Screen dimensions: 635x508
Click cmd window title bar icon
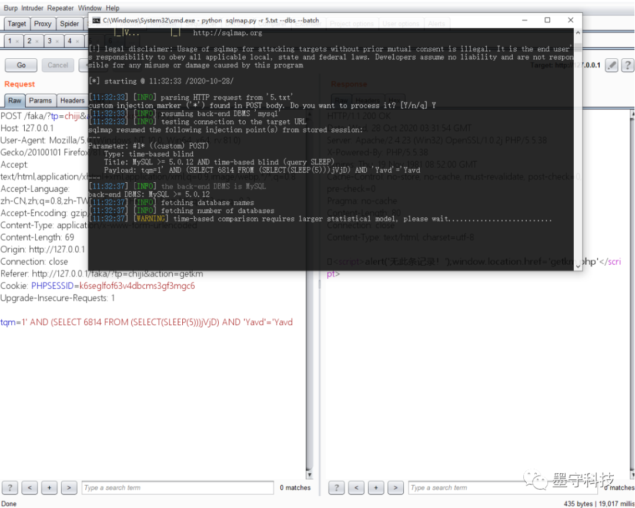point(96,20)
